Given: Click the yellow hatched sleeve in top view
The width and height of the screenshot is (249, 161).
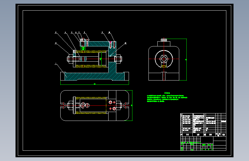Looking at the screenshot, I should [x=91, y=105].
